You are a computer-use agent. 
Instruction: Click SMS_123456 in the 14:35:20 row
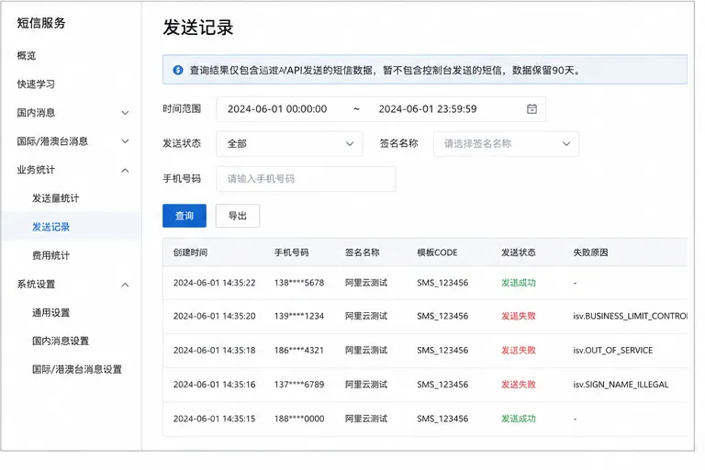[442, 316]
